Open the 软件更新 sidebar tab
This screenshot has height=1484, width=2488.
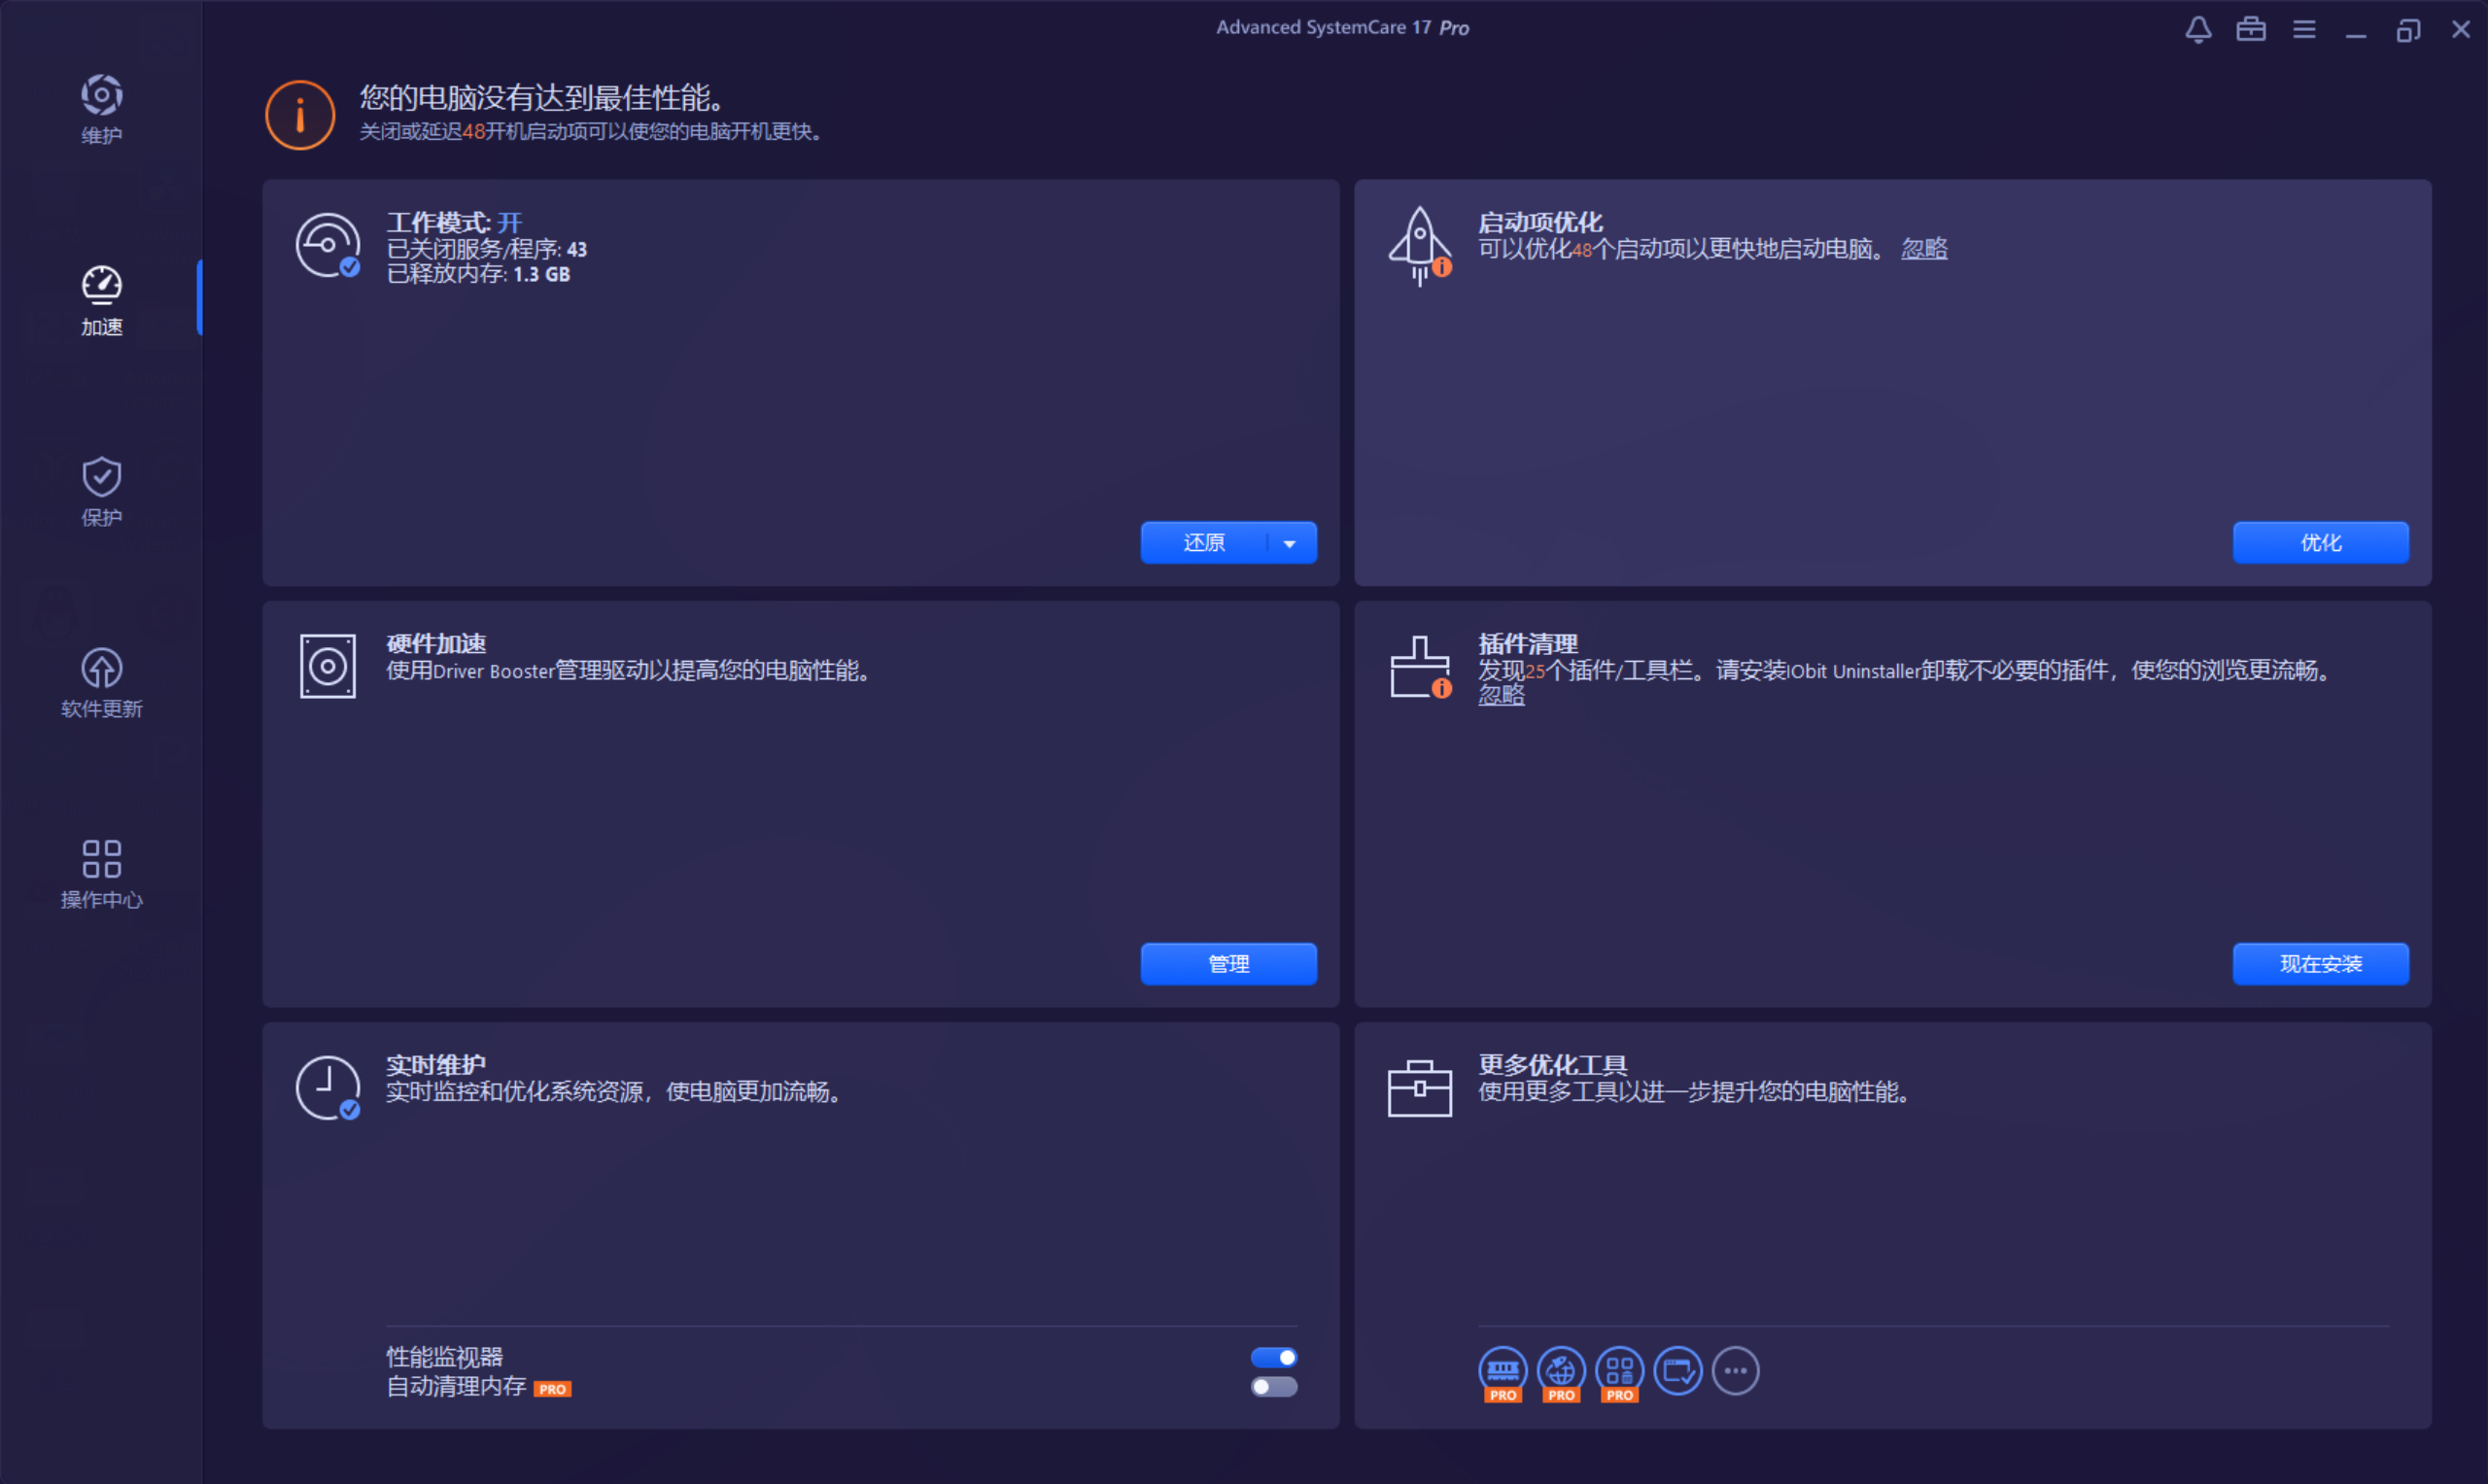tap(101, 682)
